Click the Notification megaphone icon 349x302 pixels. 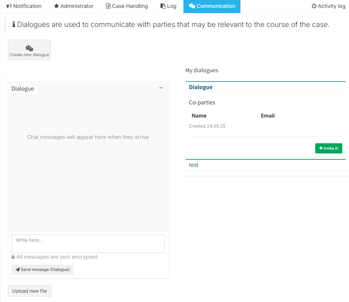point(9,6)
